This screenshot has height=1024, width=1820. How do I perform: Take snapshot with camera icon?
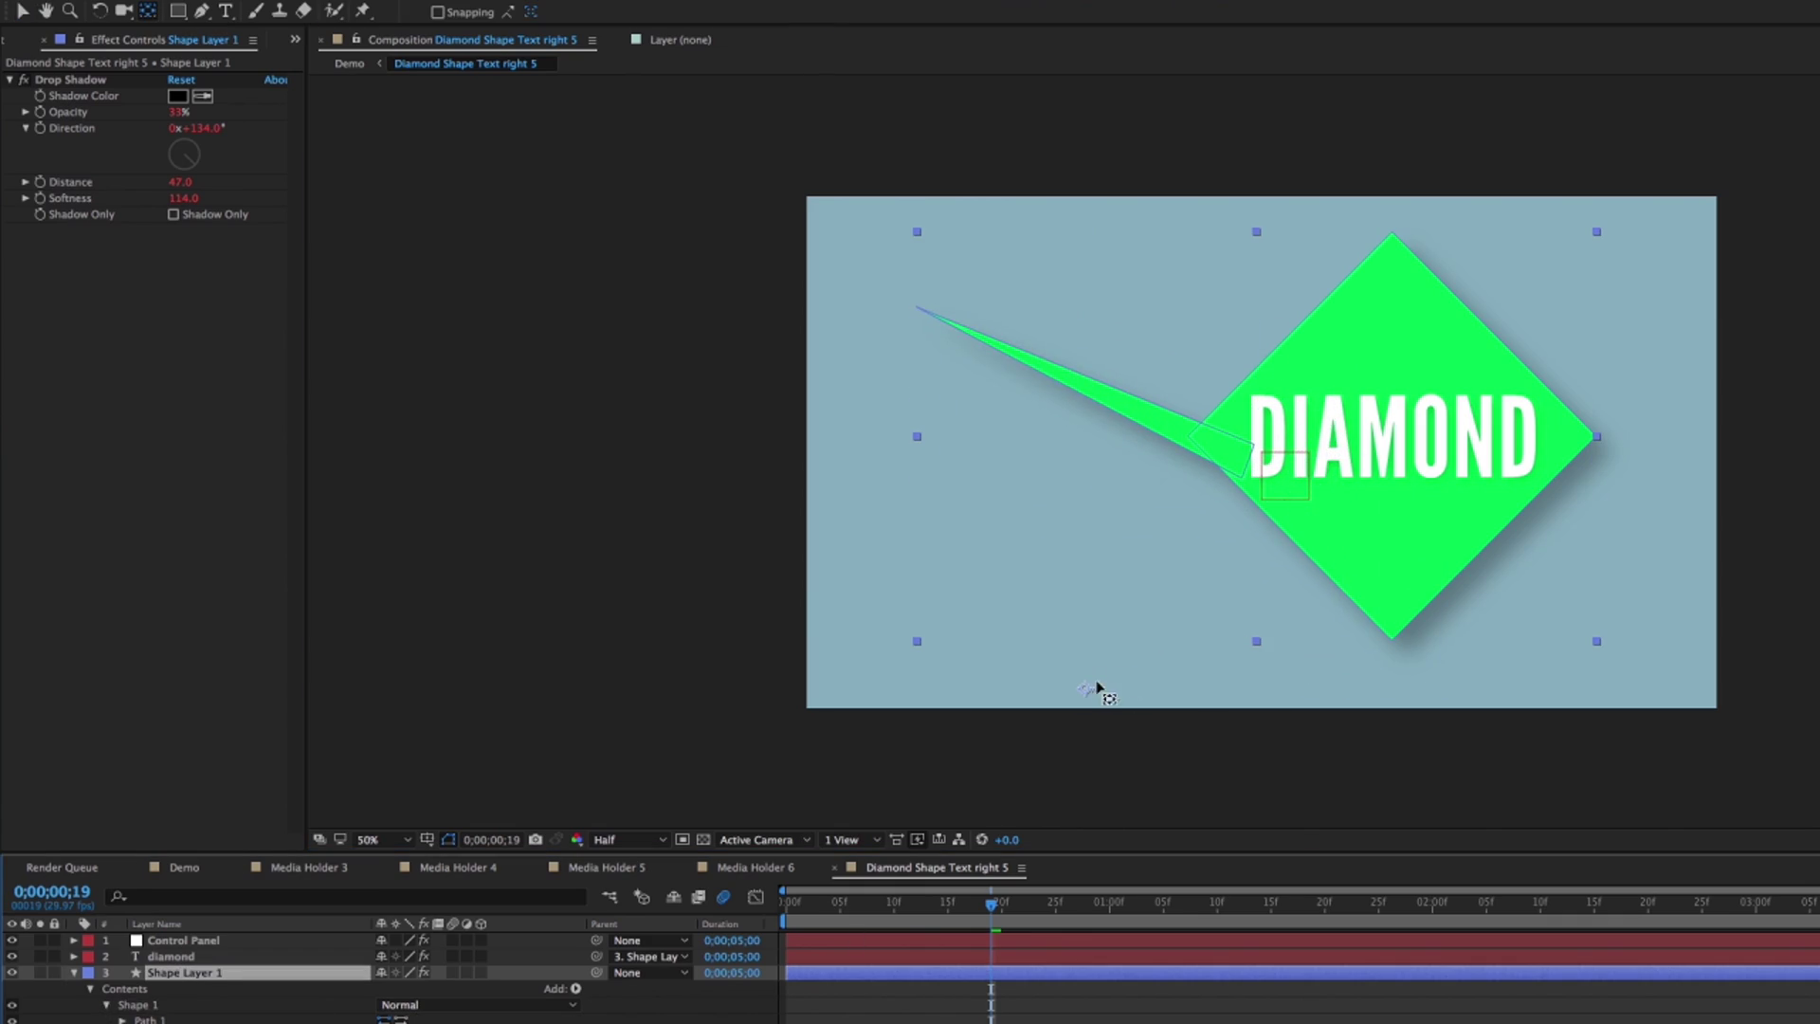click(x=536, y=840)
